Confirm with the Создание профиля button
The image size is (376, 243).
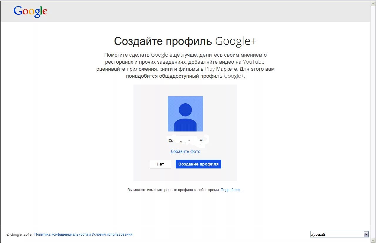click(x=198, y=164)
